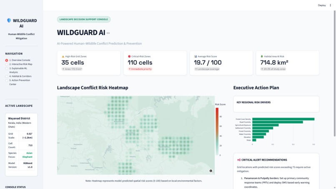The height and width of the screenshot is (189, 336).
Task: Open the three-dot main menu
Action: point(330,5)
